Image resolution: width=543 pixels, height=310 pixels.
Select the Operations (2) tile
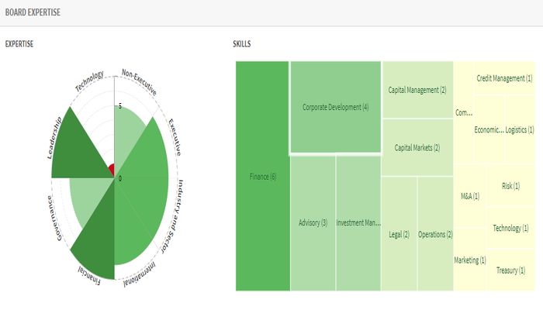[435, 233]
